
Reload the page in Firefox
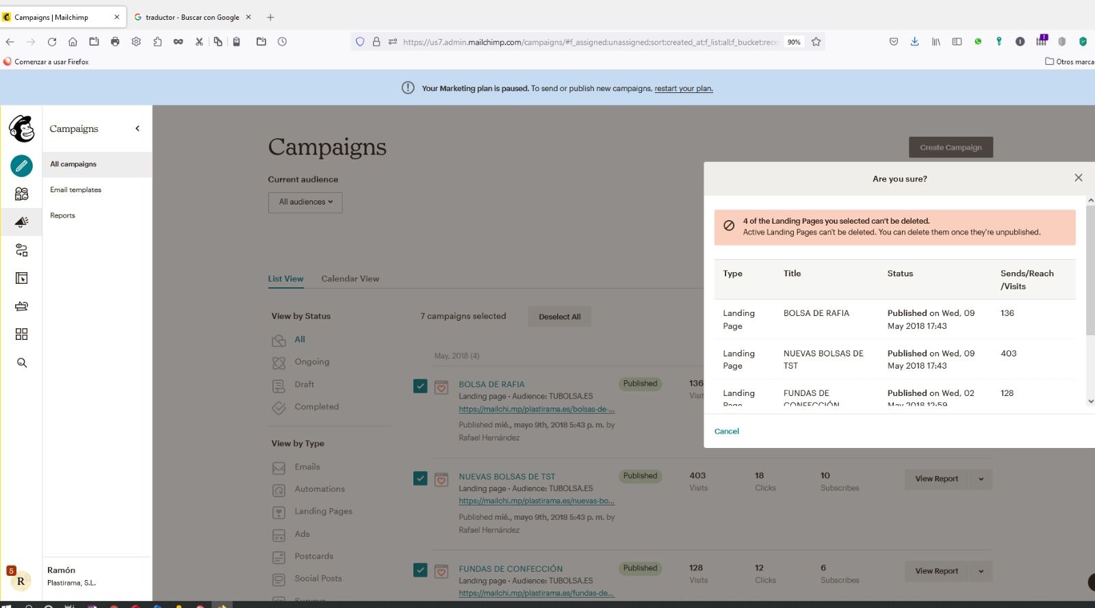click(x=52, y=42)
